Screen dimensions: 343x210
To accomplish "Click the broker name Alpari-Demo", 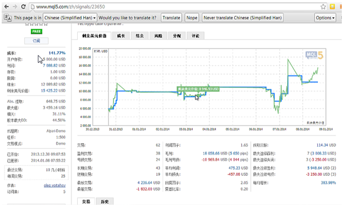I will click(56, 131).
